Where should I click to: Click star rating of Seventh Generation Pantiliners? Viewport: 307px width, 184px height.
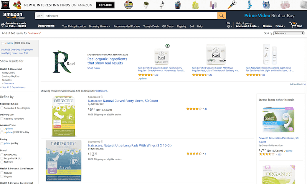point(266,154)
